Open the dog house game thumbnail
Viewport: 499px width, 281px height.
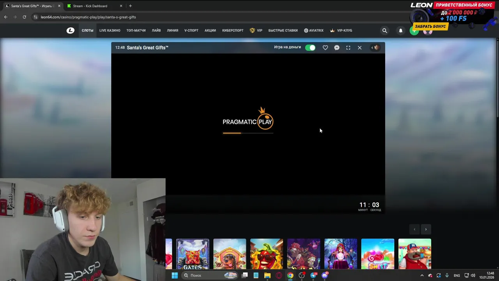[x=230, y=254]
